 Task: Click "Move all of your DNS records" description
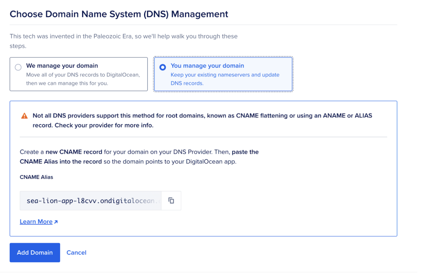(x=83, y=79)
